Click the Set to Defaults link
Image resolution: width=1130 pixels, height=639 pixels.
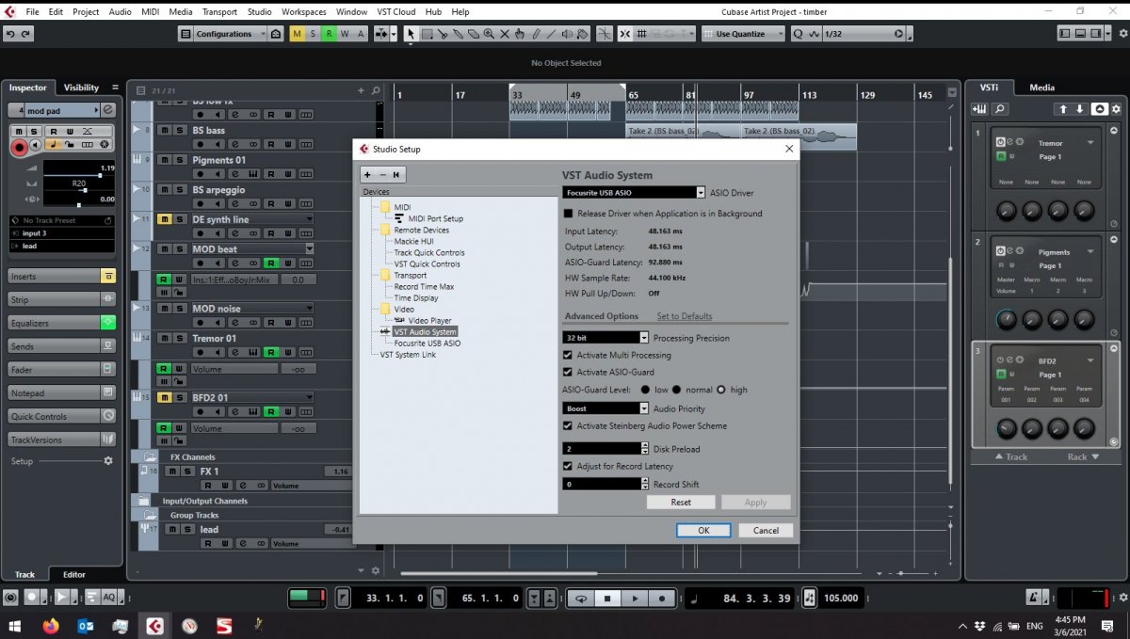pyautogui.click(x=685, y=316)
